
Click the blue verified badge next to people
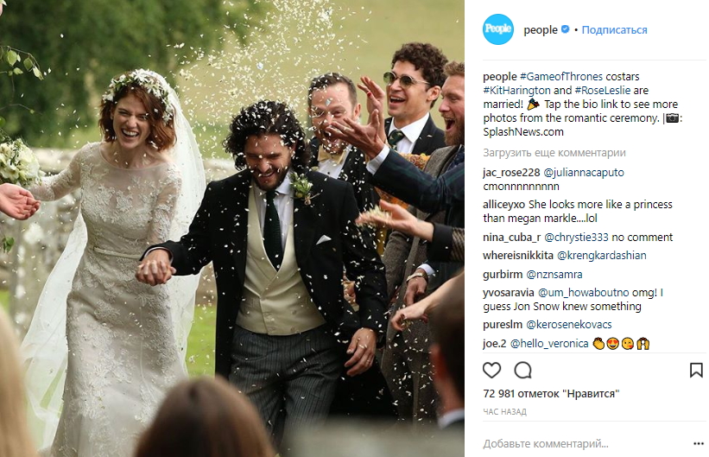click(565, 29)
